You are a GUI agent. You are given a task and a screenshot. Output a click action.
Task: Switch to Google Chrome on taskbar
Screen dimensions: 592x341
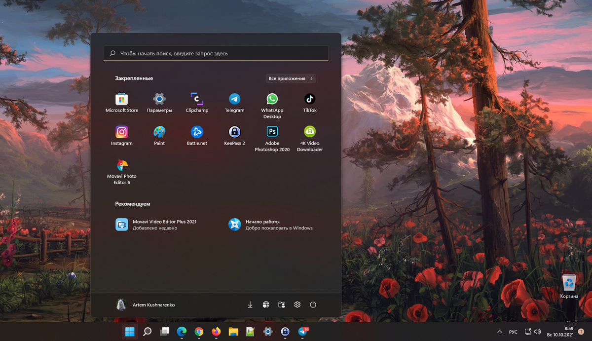click(x=199, y=332)
